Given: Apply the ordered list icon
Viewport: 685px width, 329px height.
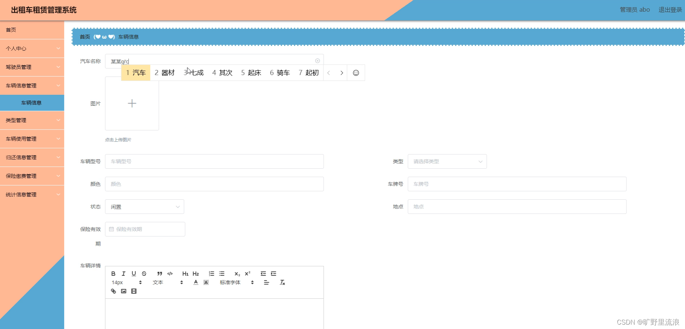Looking at the screenshot, I should pos(211,274).
